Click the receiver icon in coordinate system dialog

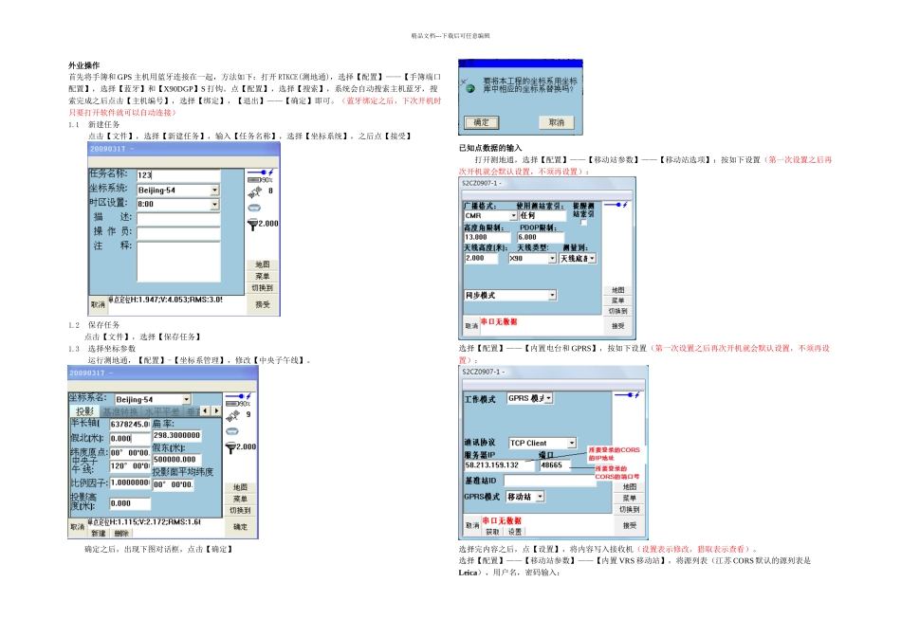point(232,431)
